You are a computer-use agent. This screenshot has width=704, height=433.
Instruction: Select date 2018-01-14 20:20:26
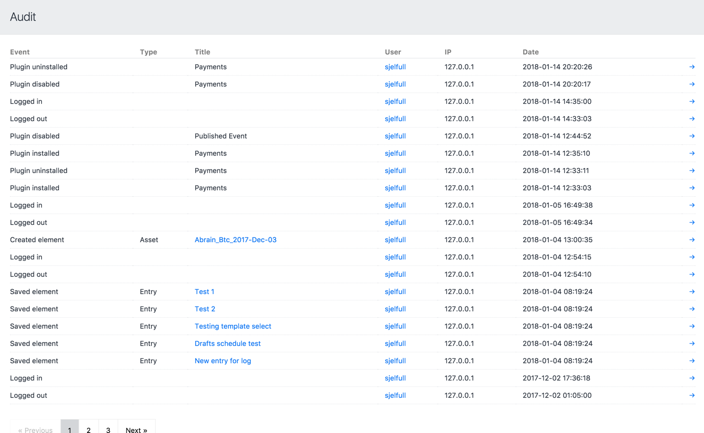pyautogui.click(x=557, y=67)
